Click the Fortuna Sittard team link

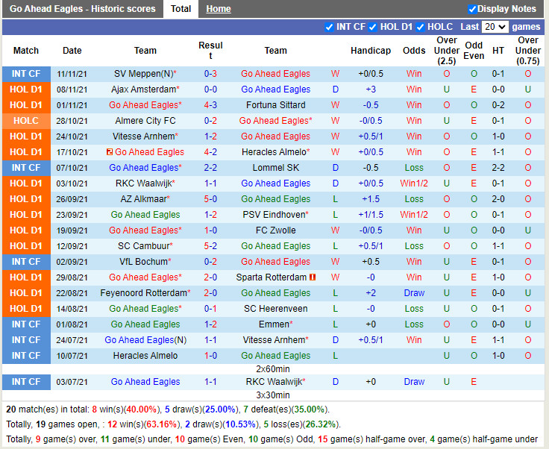pos(275,105)
